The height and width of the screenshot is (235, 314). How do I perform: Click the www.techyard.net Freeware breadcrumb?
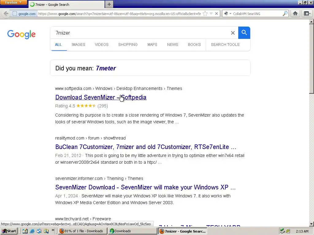[83, 219]
